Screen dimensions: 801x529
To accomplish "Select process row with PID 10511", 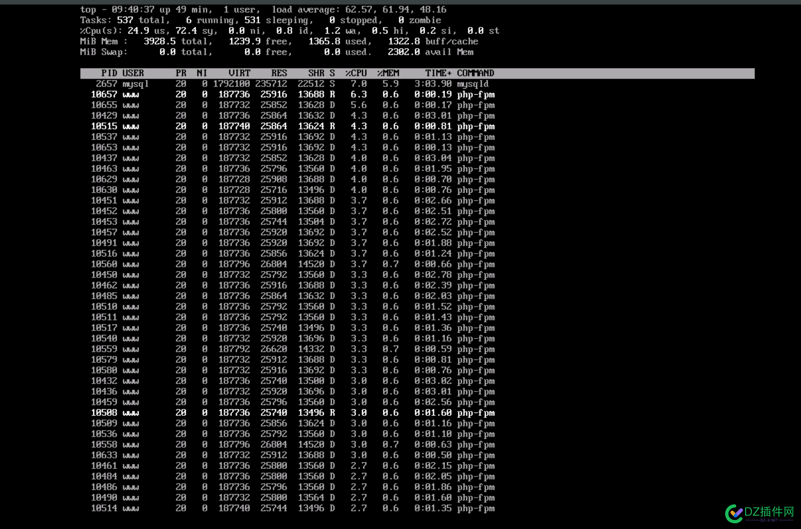I will coord(292,317).
